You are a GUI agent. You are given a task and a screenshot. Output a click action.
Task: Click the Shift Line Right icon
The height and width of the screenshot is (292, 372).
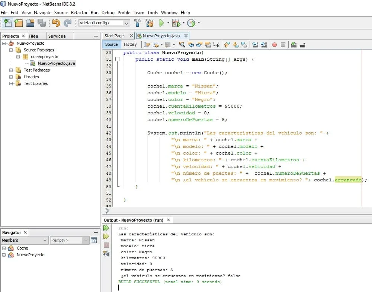coord(264,44)
